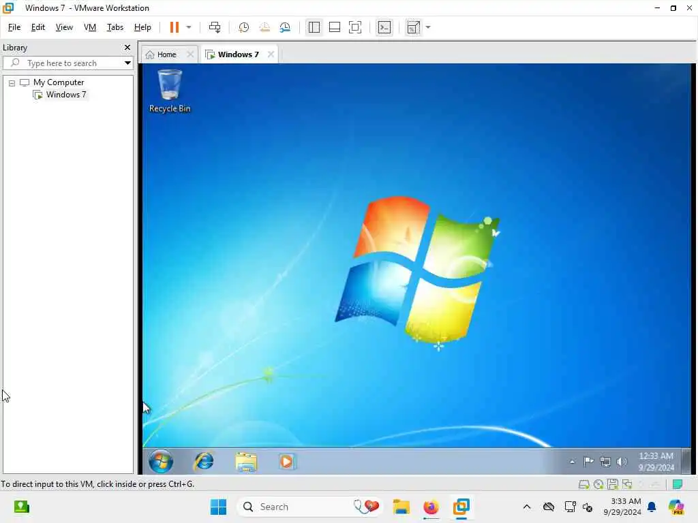The height and width of the screenshot is (523, 698).
Task: Open host clock showing 3:33 AM
Action: [622, 507]
